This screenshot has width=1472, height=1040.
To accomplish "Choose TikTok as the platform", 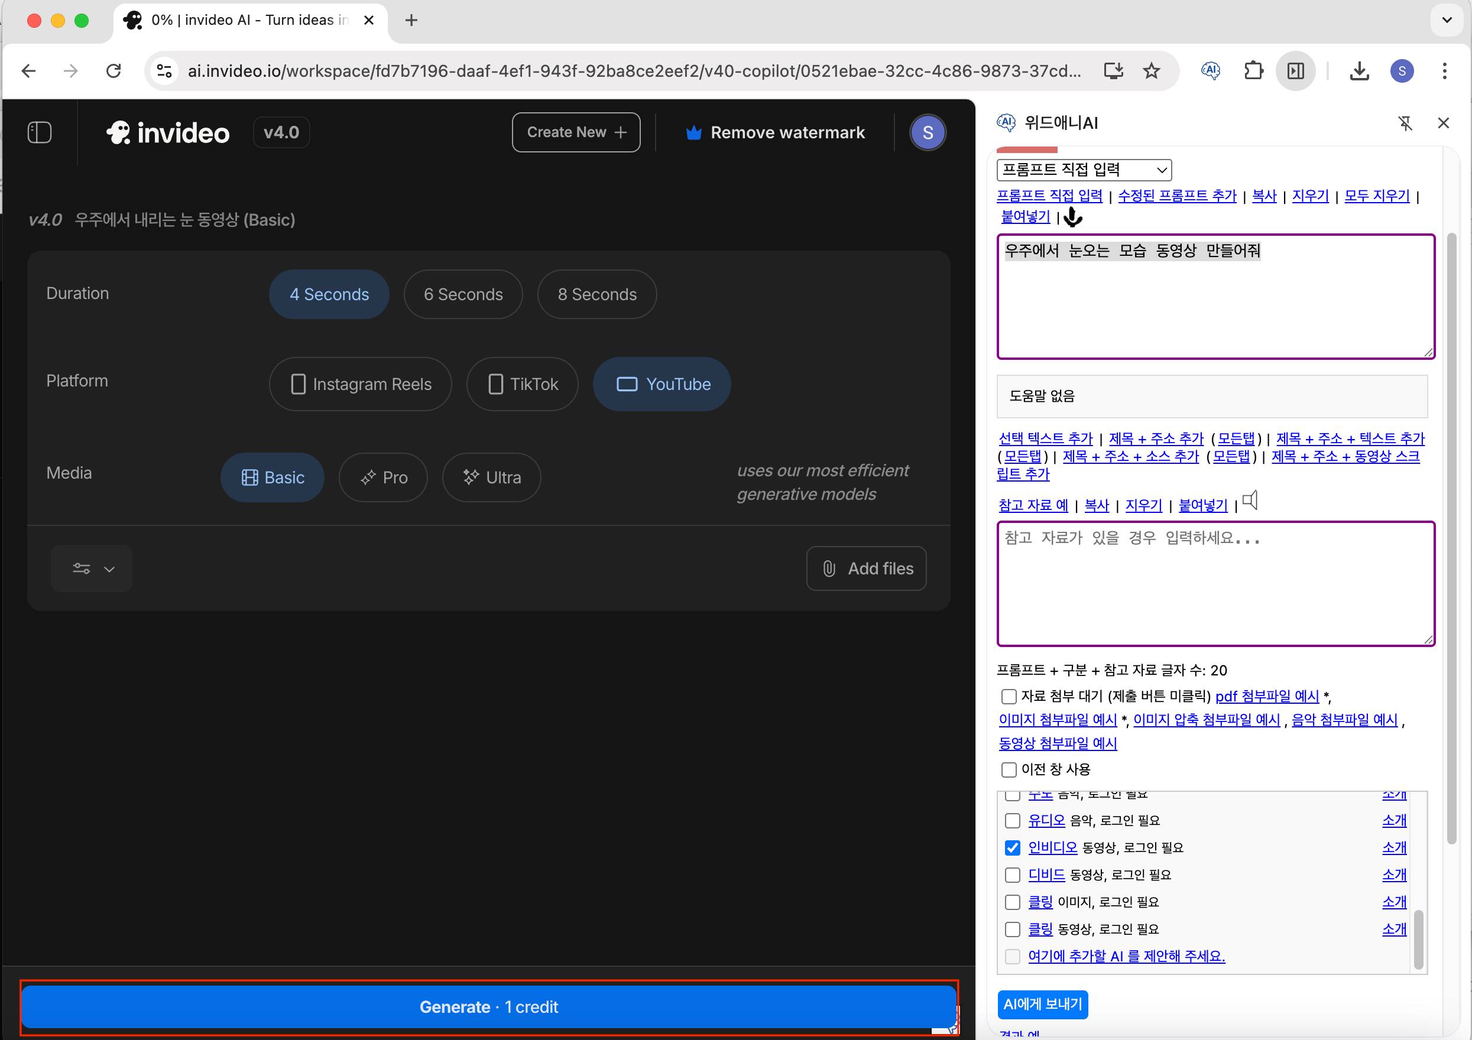I will [522, 384].
